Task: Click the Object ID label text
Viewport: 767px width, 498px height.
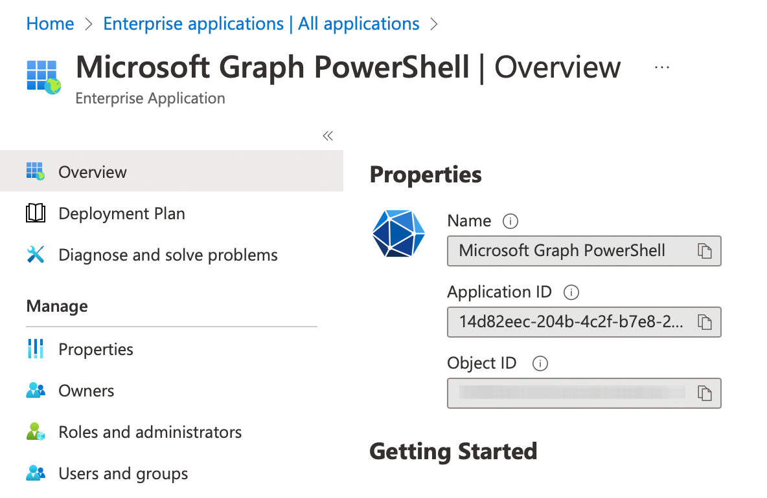Action: pyautogui.click(x=482, y=363)
